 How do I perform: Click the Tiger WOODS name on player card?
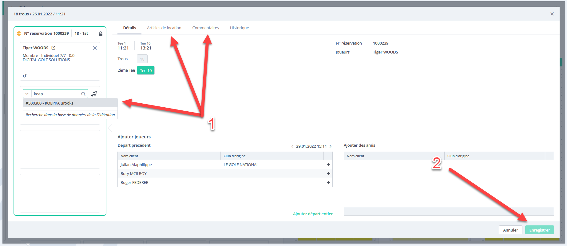(36, 48)
